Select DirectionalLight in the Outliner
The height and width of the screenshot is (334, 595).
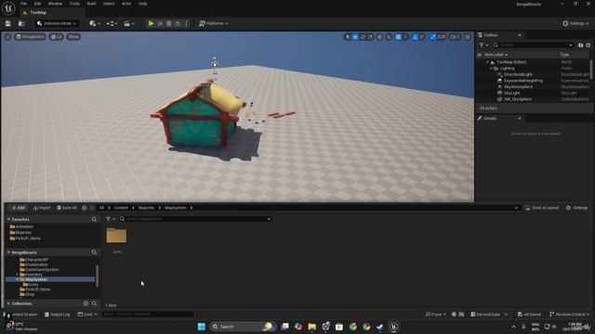click(518, 74)
